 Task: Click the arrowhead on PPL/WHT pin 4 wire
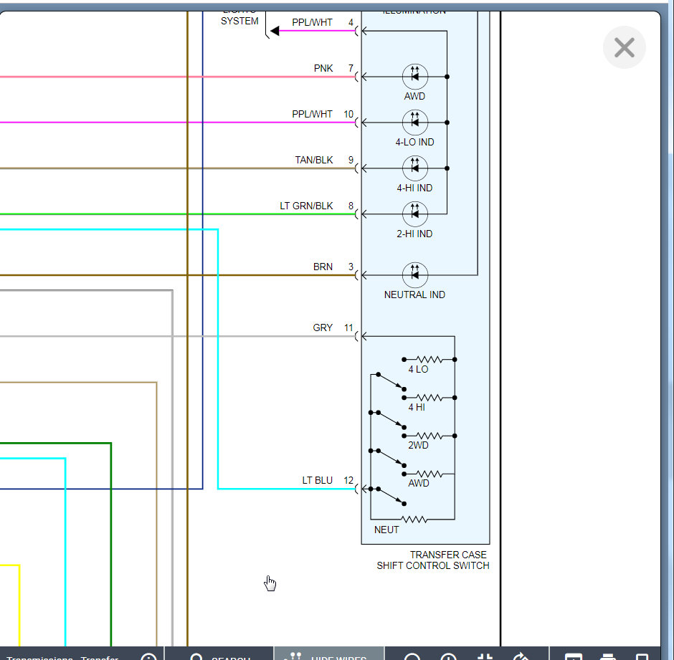(x=275, y=31)
